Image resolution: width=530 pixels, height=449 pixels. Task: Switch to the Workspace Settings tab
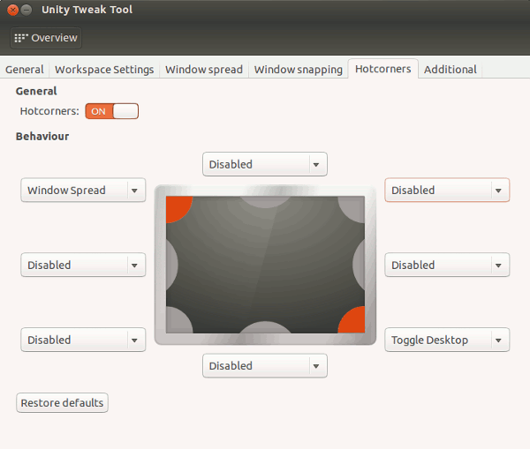point(104,69)
